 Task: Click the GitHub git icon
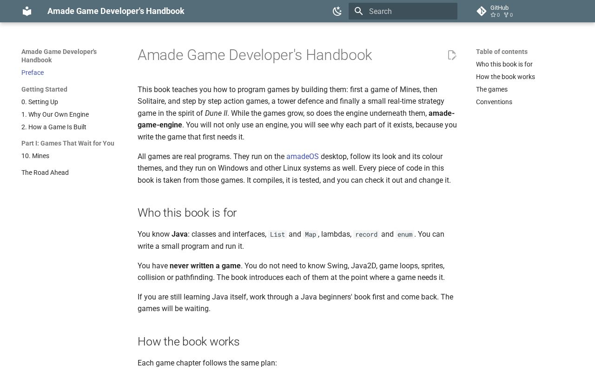point(482,11)
